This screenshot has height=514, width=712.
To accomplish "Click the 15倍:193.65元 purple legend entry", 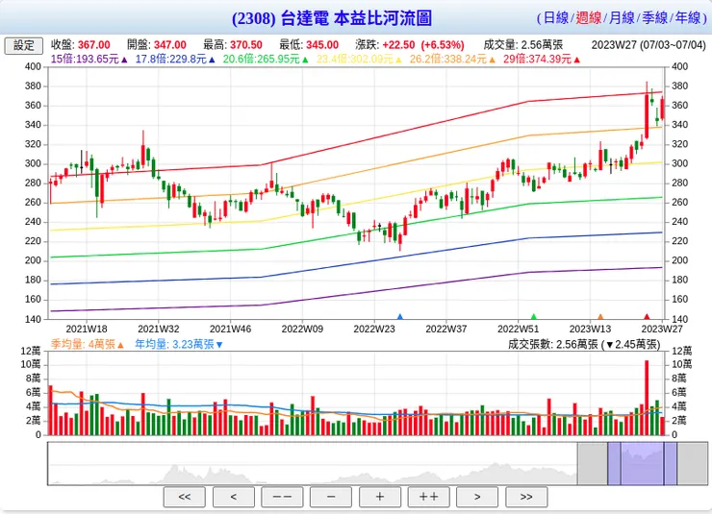I will click(x=89, y=60).
